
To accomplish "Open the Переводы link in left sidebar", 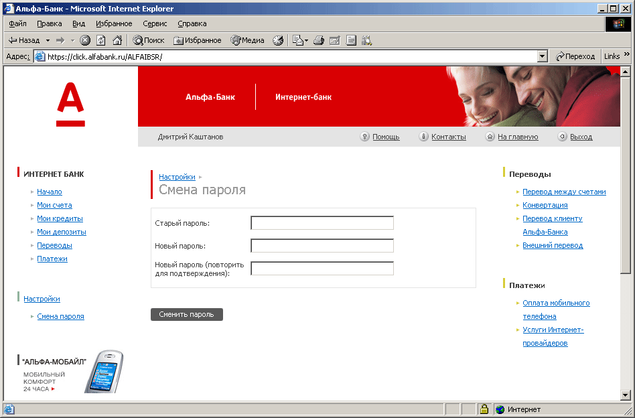I will [55, 245].
